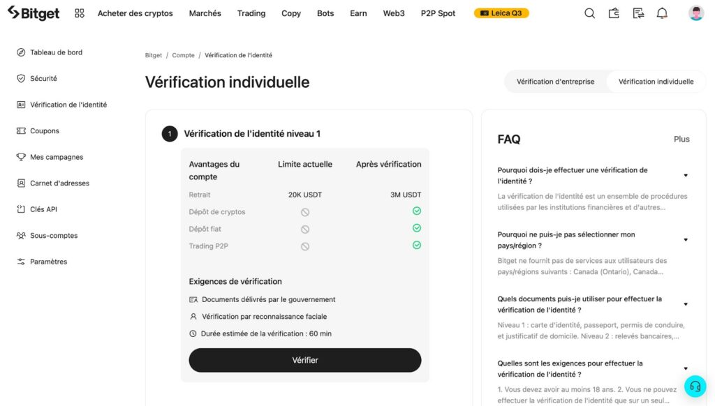This screenshot has width=715, height=406.
Task: Click the Bitget logo
Action: click(x=33, y=12)
